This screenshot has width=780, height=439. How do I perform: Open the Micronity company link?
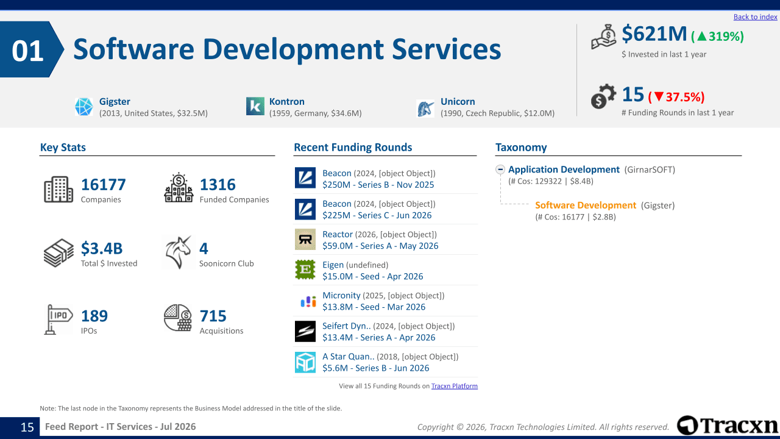coord(341,295)
